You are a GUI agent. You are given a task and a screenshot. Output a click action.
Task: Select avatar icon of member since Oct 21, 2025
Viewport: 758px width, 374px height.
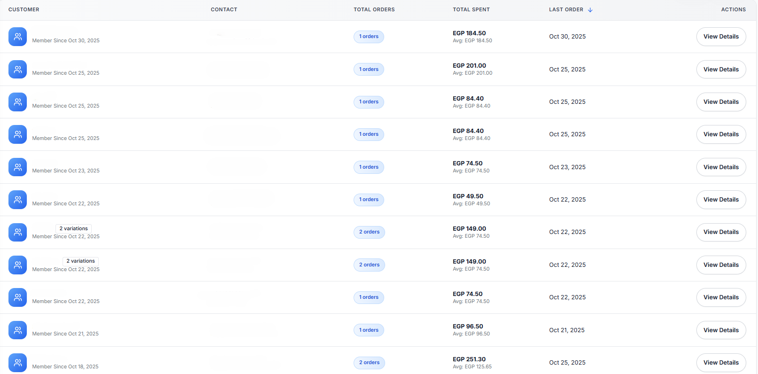[17, 330]
